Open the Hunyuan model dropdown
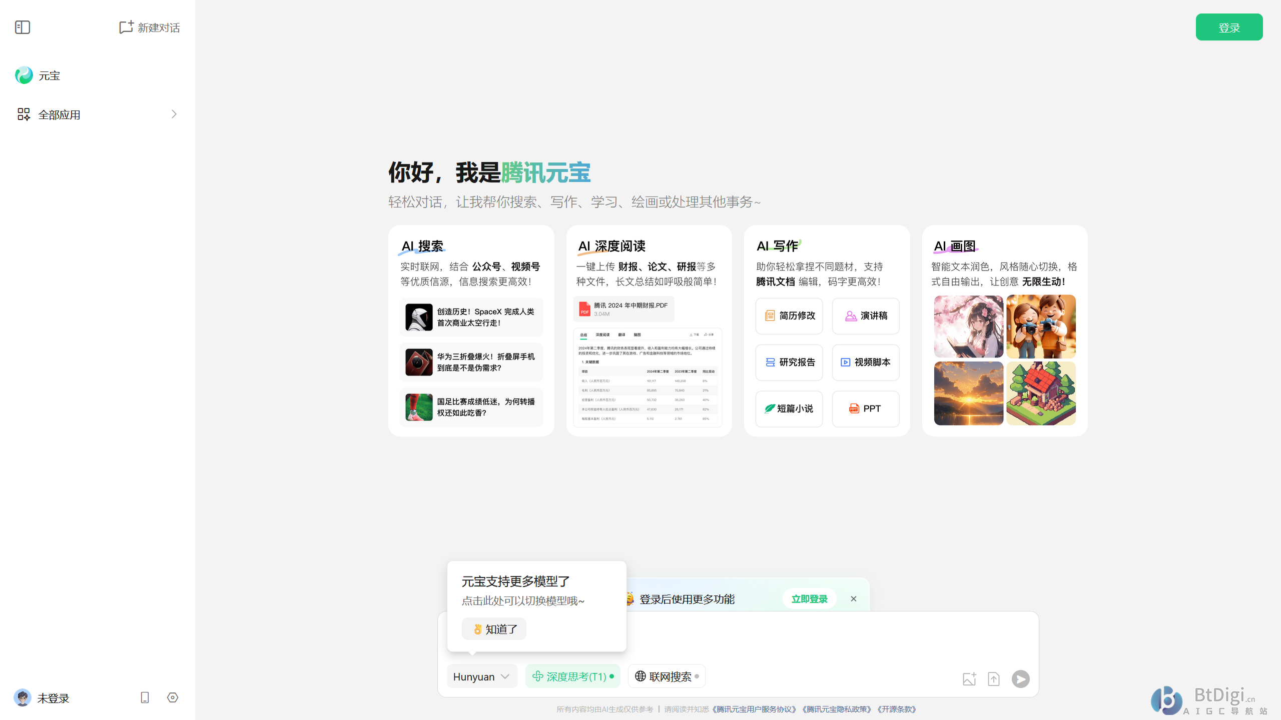The height and width of the screenshot is (720, 1281). click(481, 676)
